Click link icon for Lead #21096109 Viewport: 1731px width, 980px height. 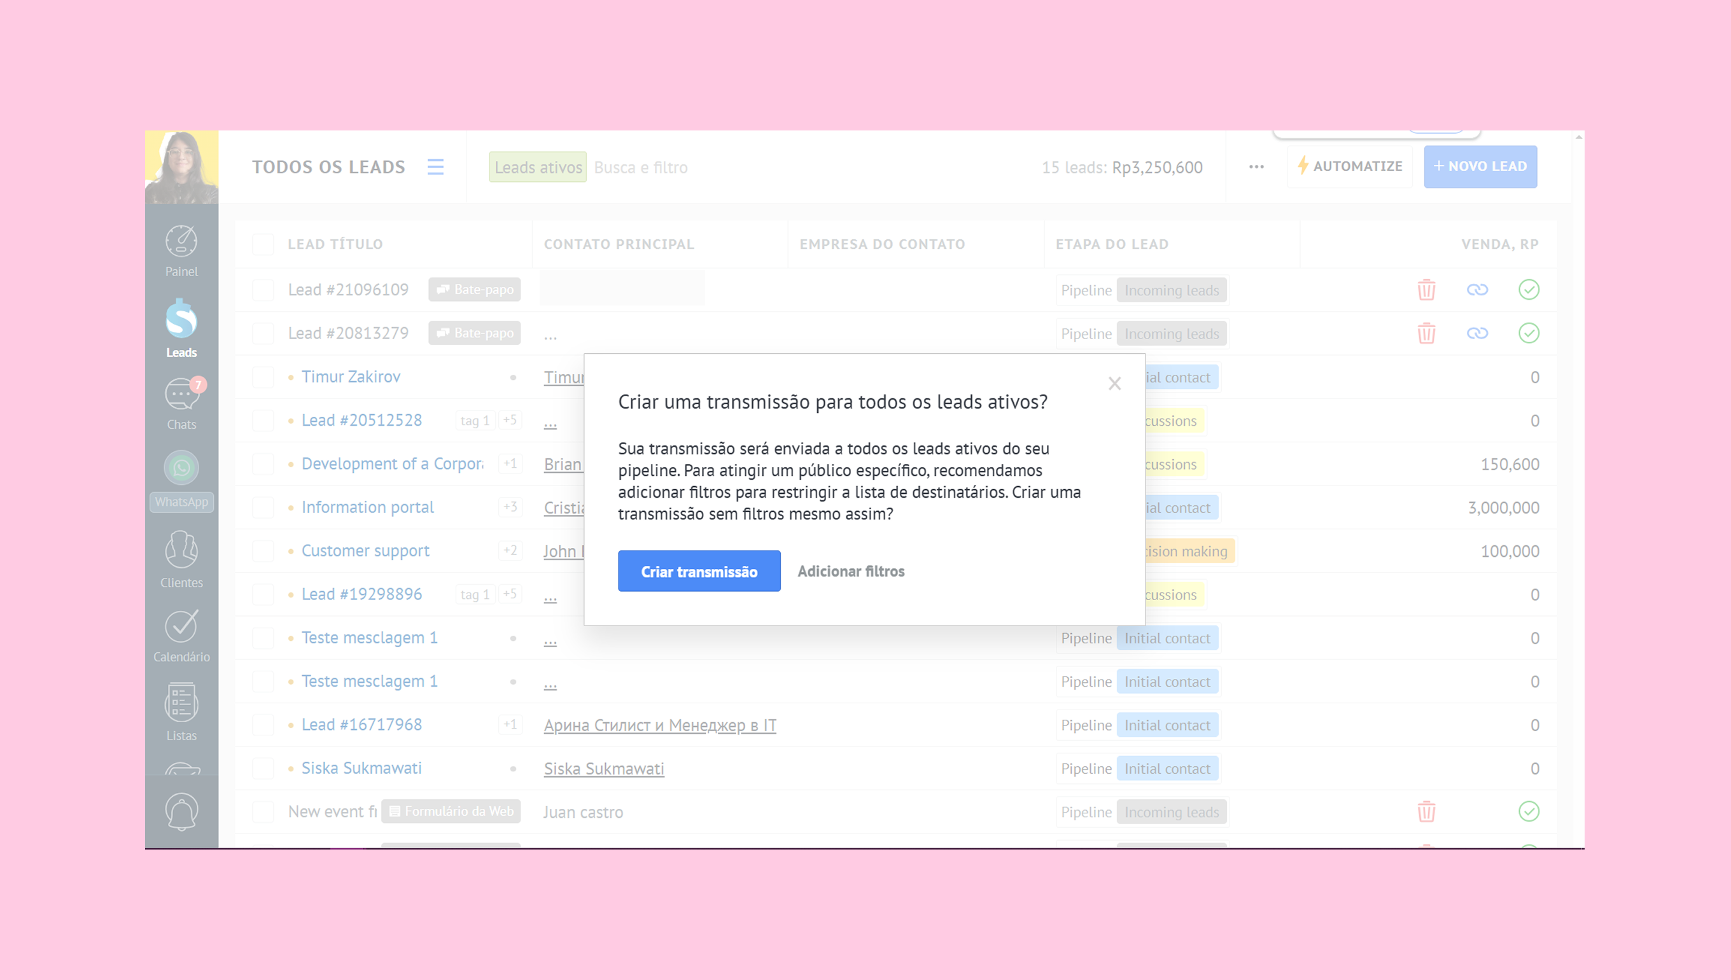tap(1477, 290)
